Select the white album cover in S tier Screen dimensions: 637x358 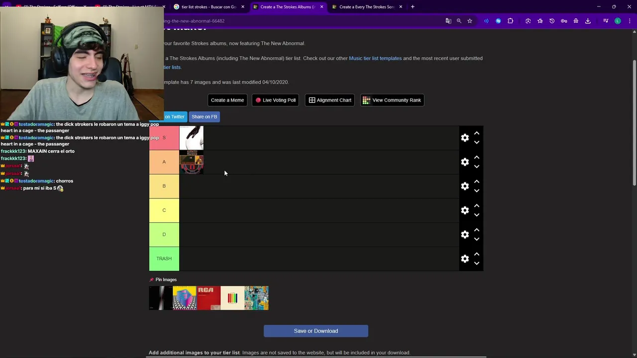point(192,138)
